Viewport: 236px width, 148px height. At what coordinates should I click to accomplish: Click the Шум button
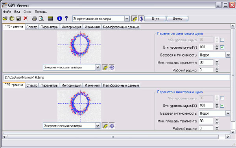click(155, 18)
